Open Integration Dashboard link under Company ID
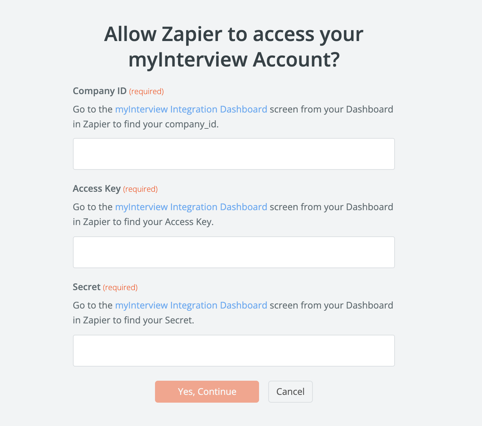This screenshot has width=482, height=426. [191, 109]
